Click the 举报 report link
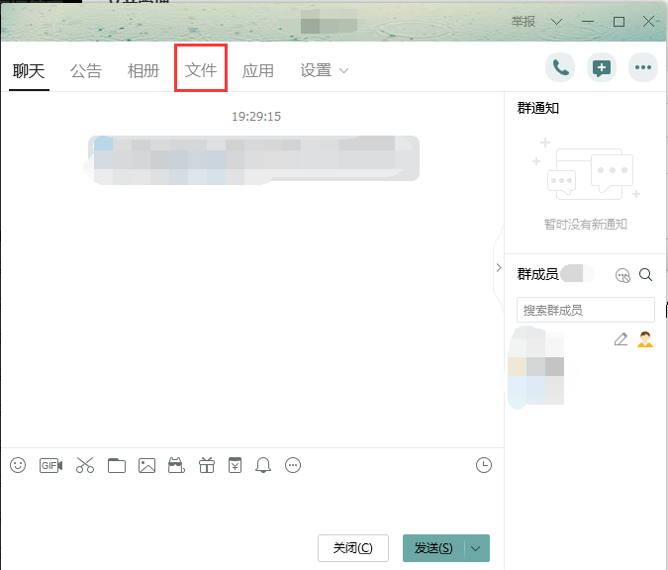Screen dimensions: 668x570 (524, 22)
